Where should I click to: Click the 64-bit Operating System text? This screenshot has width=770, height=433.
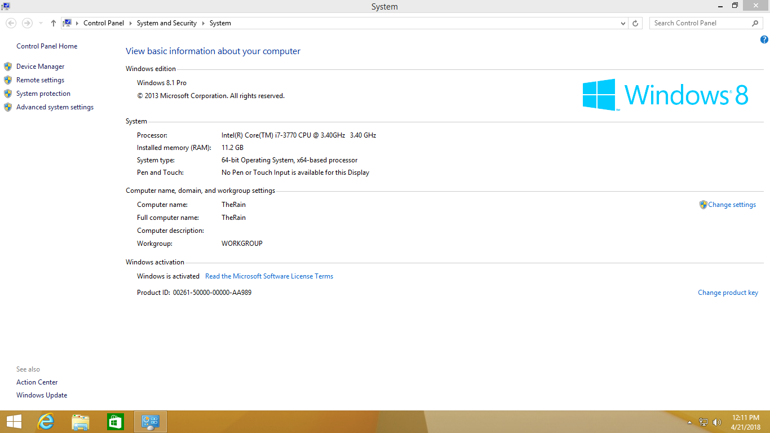pyautogui.click(x=289, y=160)
